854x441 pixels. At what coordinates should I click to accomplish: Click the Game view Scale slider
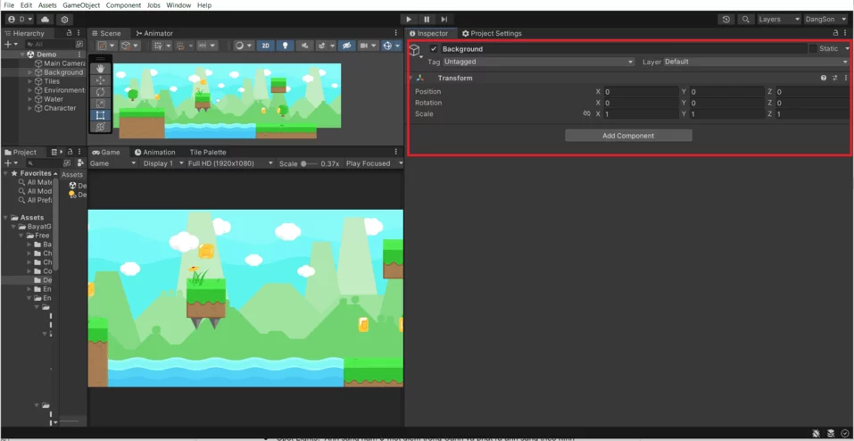(309, 163)
